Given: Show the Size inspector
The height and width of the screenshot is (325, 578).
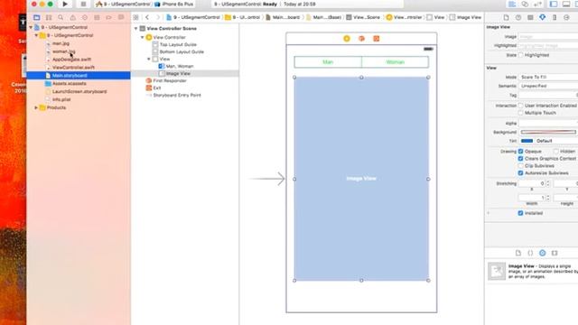Looking at the screenshot, I should tap(555, 17).
